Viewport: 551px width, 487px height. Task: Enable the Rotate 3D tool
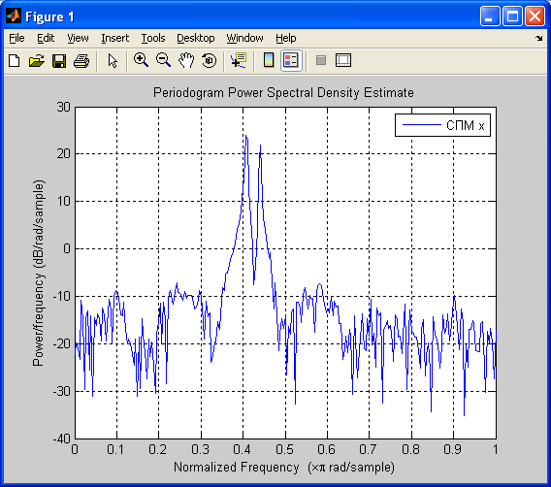[210, 60]
